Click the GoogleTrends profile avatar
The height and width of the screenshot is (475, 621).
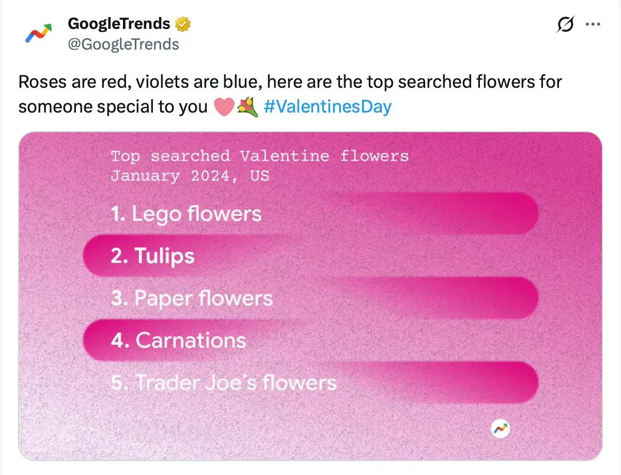tap(39, 33)
